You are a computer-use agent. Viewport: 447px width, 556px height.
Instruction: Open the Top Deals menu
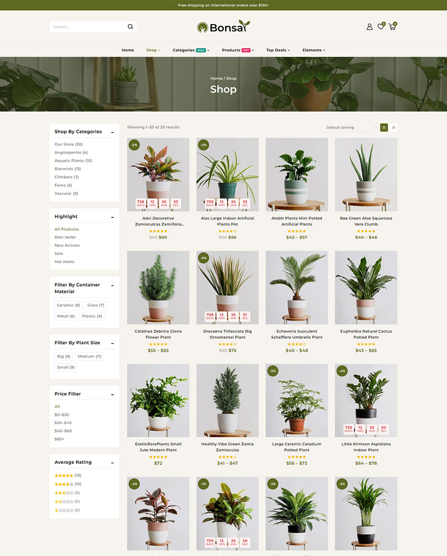pyautogui.click(x=278, y=50)
